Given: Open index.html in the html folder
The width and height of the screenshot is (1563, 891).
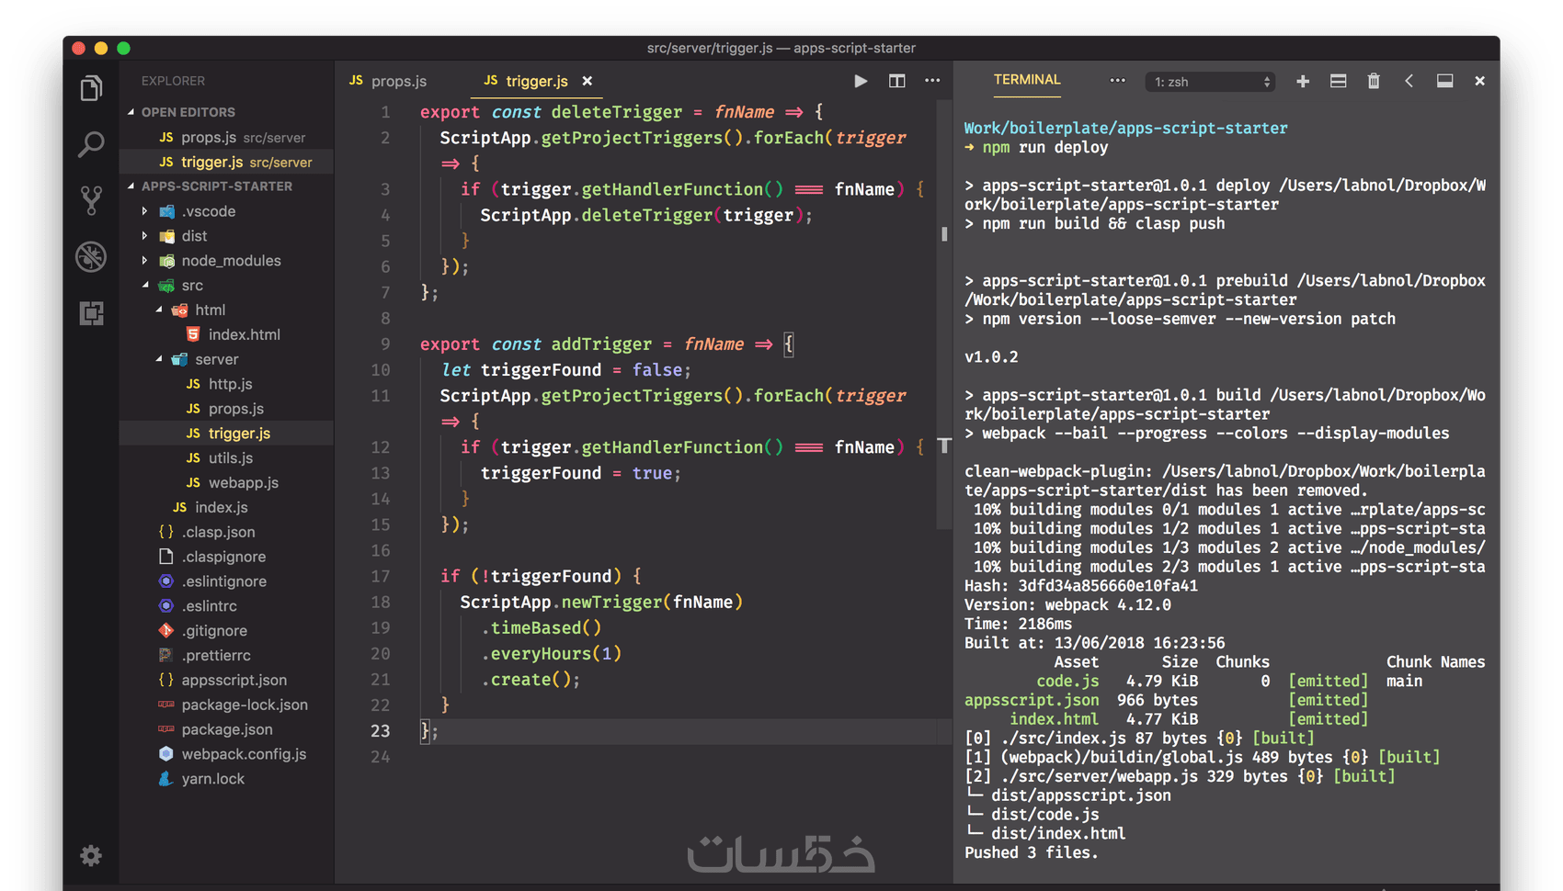Looking at the screenshot, I should [x=244, y=334].
